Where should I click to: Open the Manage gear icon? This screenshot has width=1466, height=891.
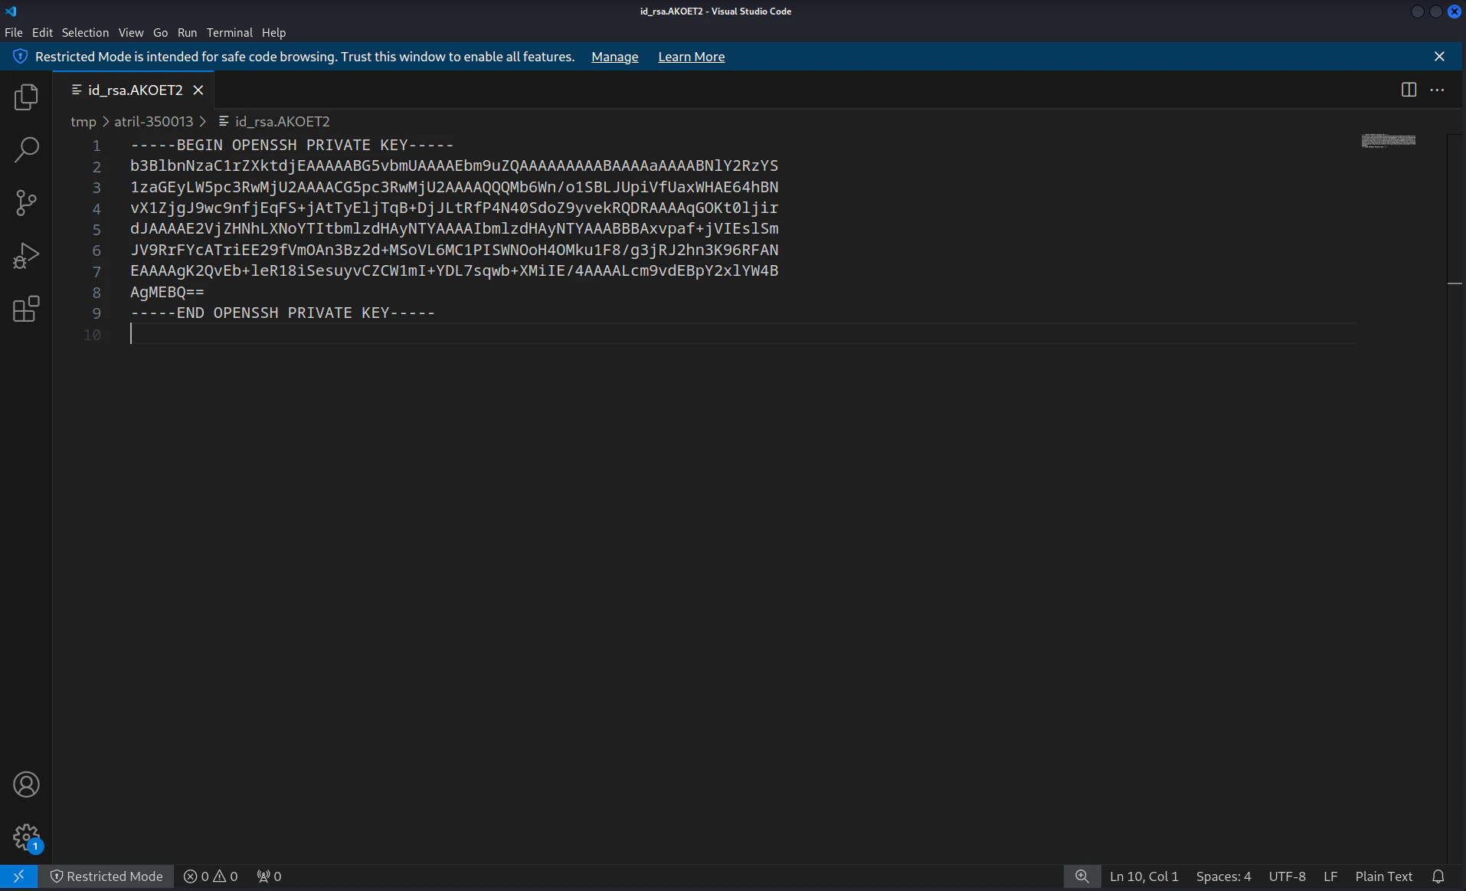26,837
